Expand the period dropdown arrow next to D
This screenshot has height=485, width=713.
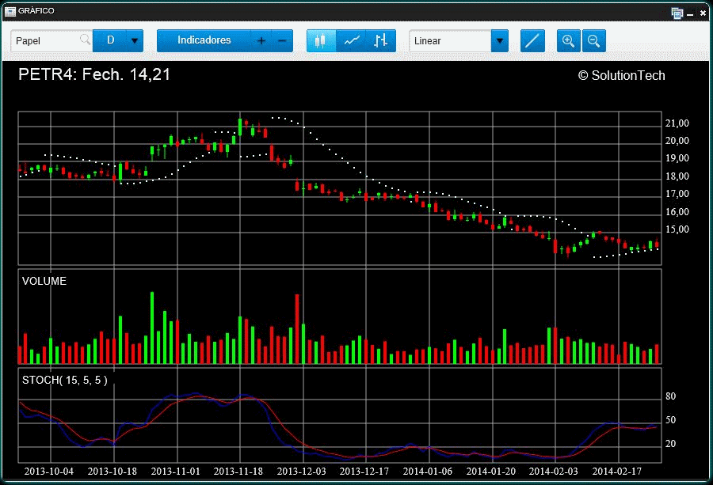coord(135,41)
